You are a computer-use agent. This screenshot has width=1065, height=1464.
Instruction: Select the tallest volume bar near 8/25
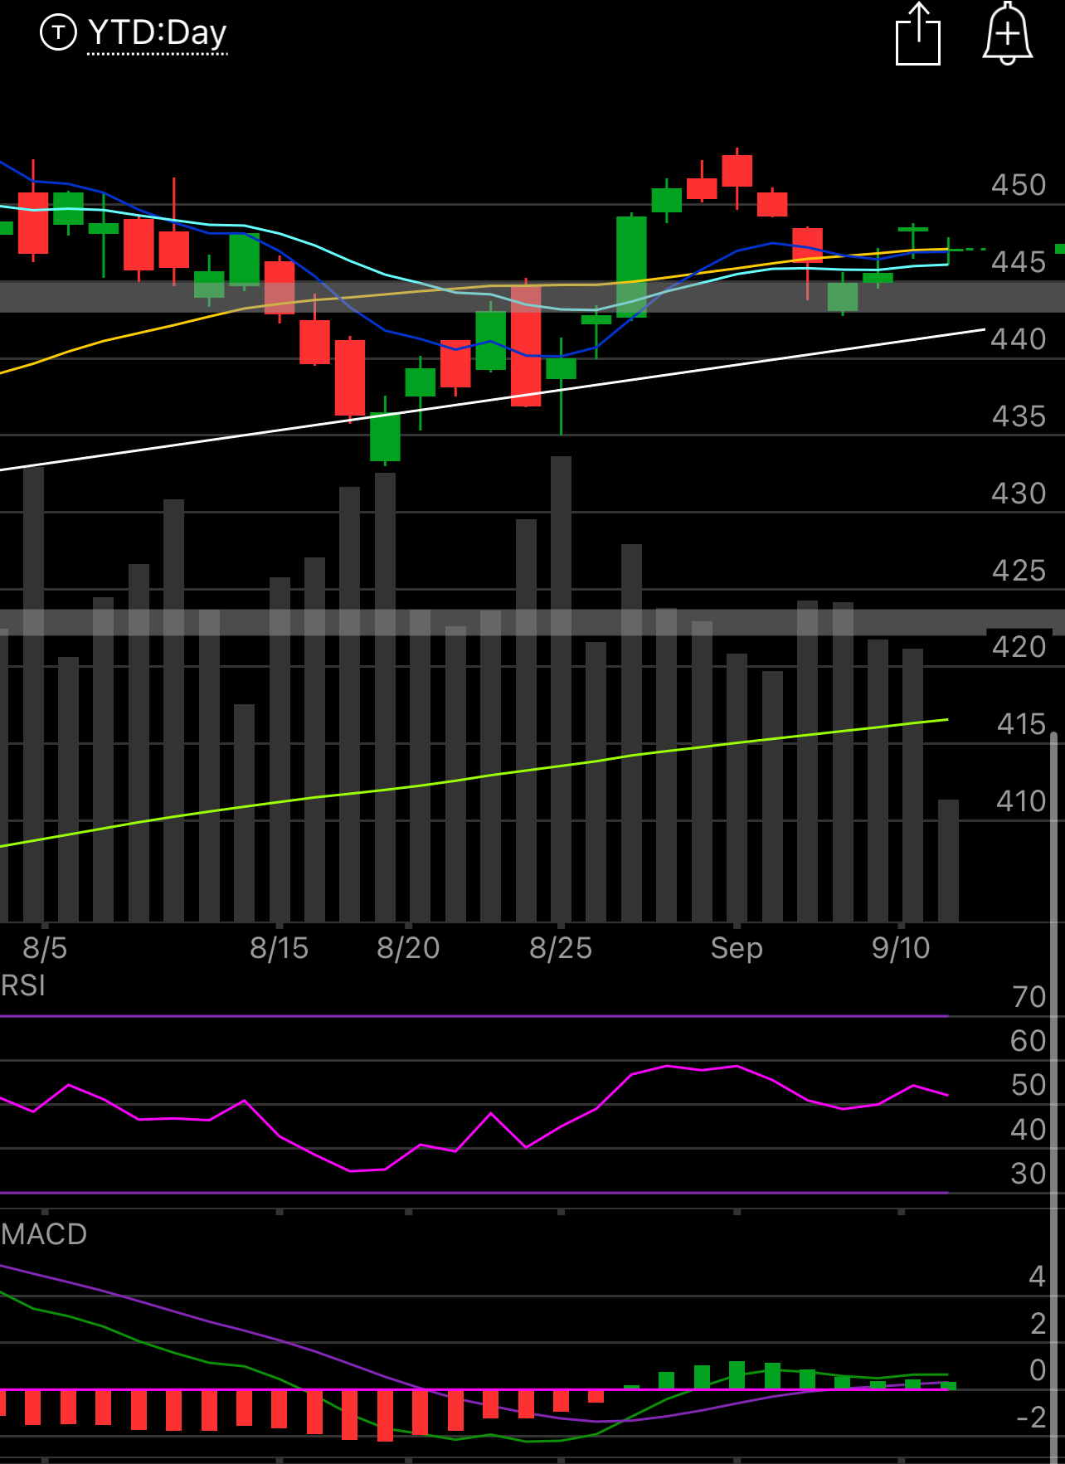click(561, 689)
